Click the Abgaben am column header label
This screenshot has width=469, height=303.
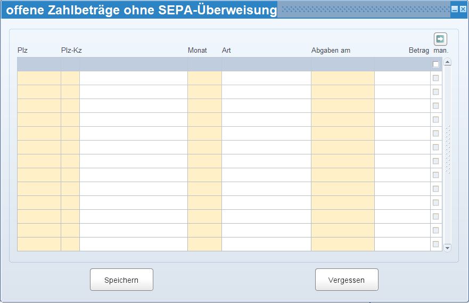(331, 51)
